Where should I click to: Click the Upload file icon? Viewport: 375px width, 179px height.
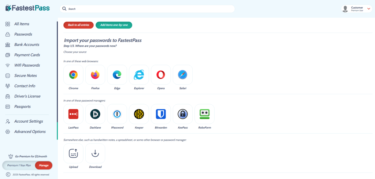[x=73, y=153]
